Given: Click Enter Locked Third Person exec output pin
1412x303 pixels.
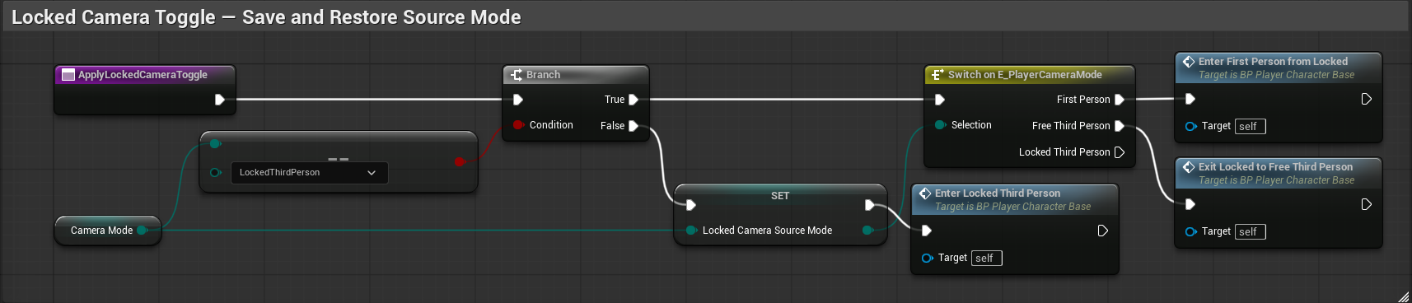Looking at the screenshot, I should (1103, 231).
